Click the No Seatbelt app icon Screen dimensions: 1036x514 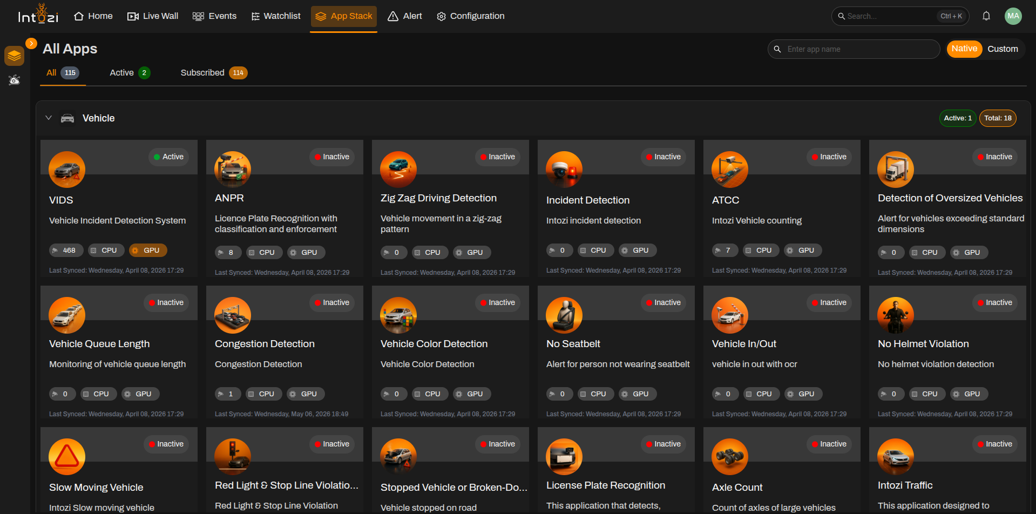point(564,315)
